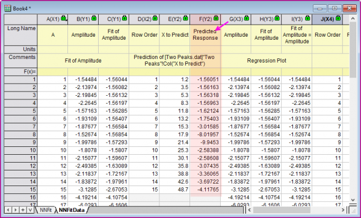Click the merged 'Fit of Amplitude' comment cell
Viewport: 361px width, 218px height.
(83, 61)
